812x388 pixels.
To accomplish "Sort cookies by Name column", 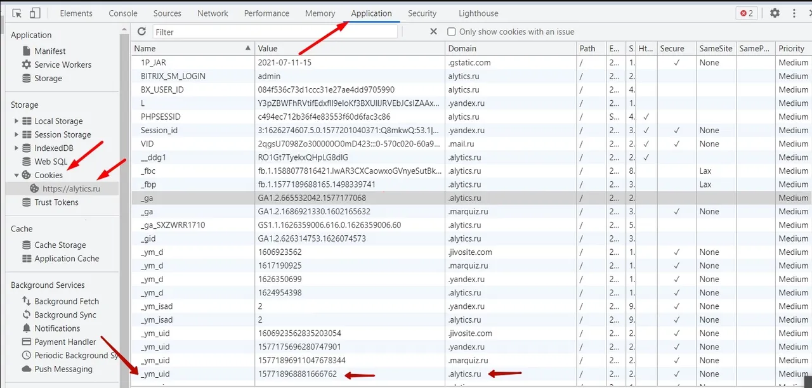I will pos(193,49).
